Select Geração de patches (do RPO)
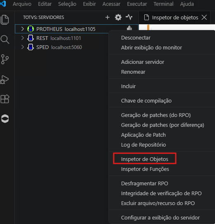215x224 pixels. (x=156, y=115)
